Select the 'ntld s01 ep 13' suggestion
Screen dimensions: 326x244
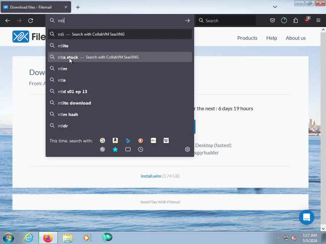120,91
